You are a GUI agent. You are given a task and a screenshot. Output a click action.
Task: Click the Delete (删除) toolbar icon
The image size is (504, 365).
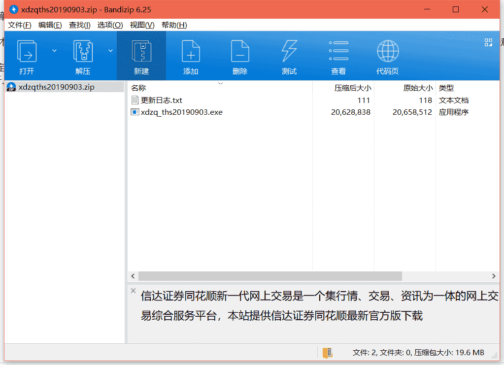(x=240, y=51)
